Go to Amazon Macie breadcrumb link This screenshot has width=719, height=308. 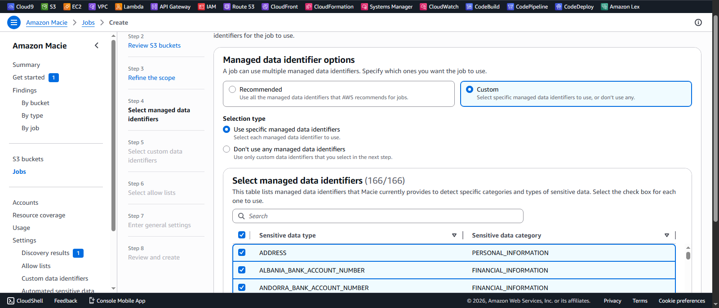tap(47, 22)
